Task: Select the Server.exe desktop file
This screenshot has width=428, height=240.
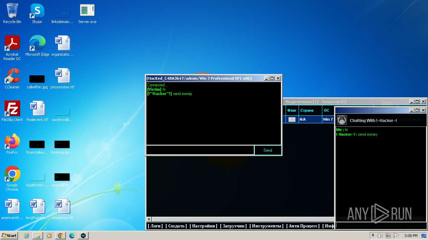Action: (x=87, y=14)
